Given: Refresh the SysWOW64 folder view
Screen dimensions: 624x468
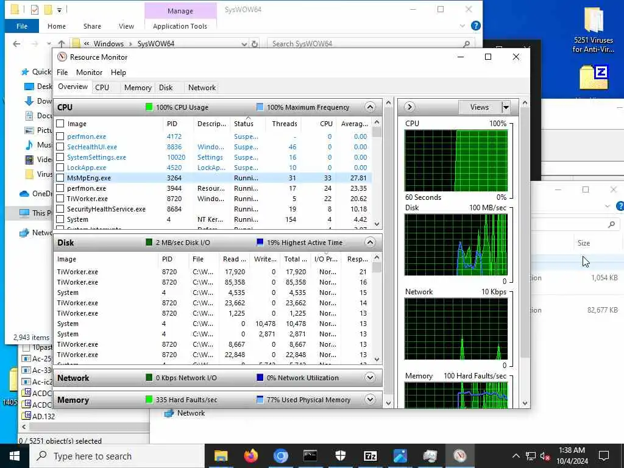Looking at the screenshot, I should click(255, 44).
